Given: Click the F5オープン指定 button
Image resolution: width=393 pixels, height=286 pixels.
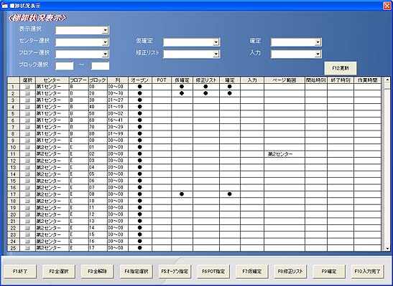Looking at the screenshot, I should point(175,271).
